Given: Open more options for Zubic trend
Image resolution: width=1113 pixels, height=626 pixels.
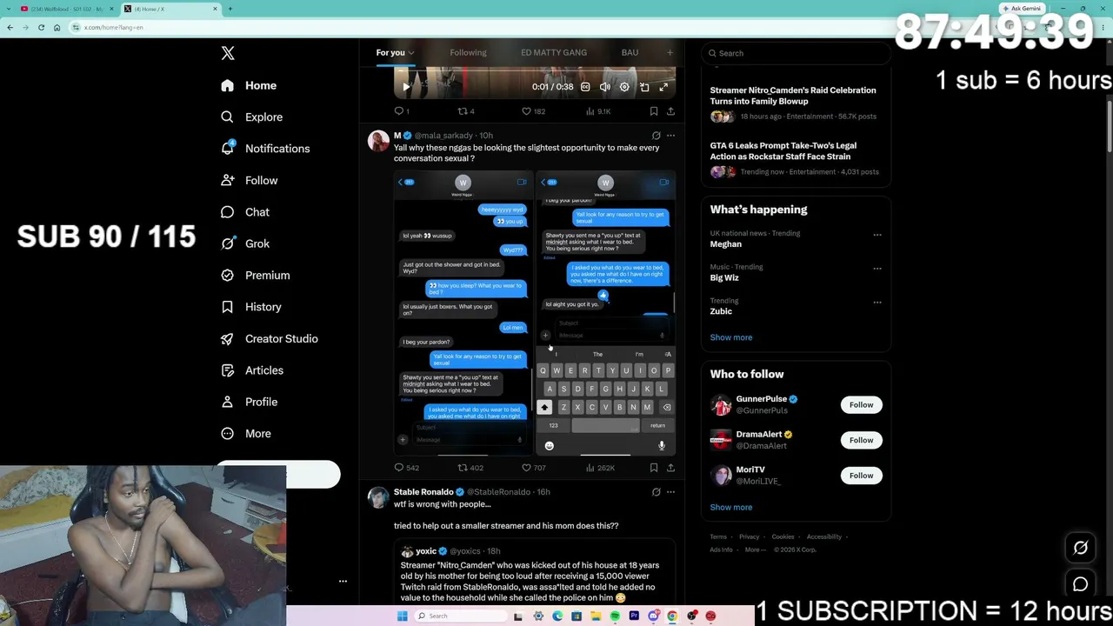Looking at the screenshot, I should coord(877,303).
